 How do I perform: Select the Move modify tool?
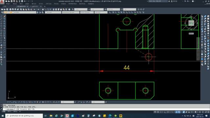[4, 29]
